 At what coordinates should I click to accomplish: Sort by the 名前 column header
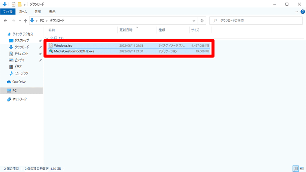52,30
